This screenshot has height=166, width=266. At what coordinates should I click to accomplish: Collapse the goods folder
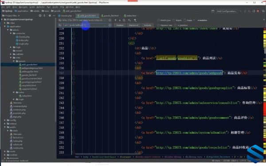point(14,61)
